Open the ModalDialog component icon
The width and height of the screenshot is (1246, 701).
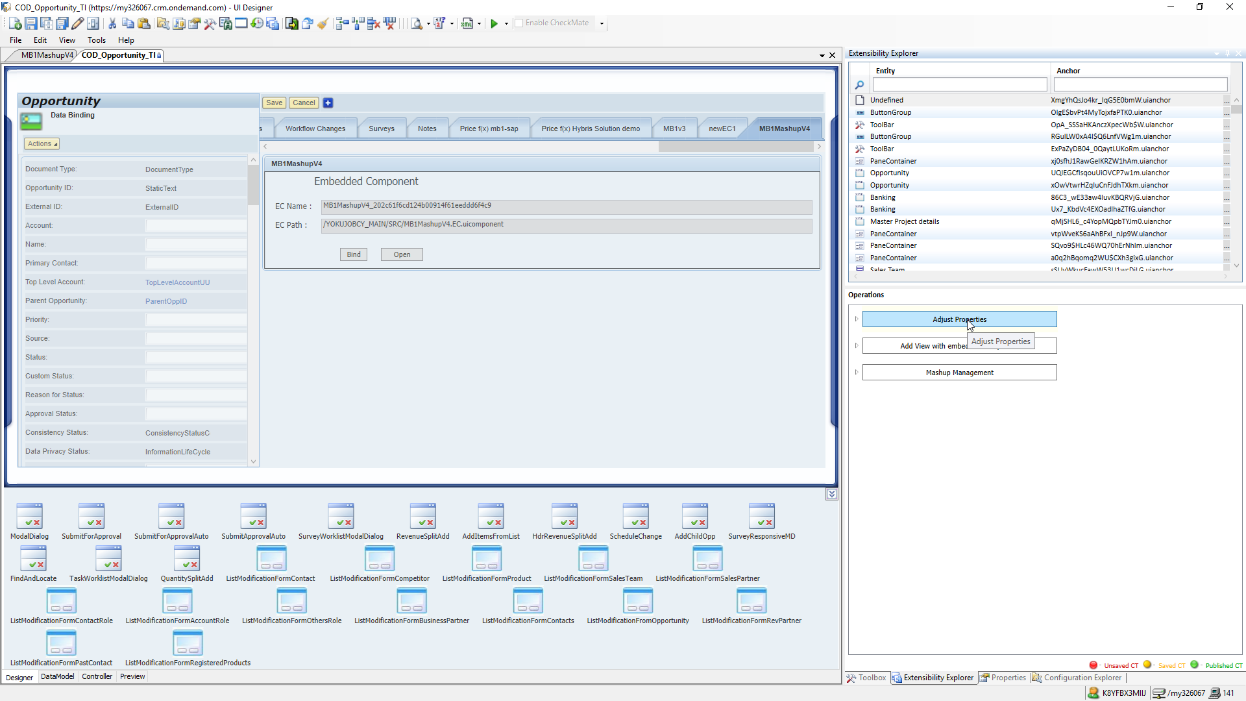pos(29,517)
